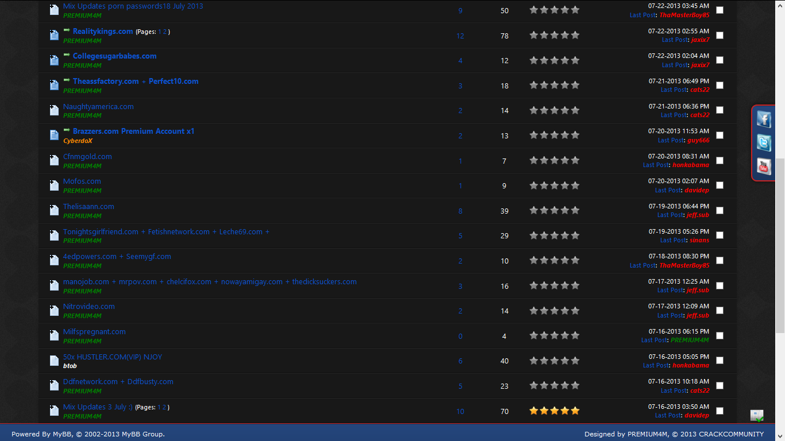Open the Nitrovideo.com thread
Screen dimensions: 785x441
(89, 307)
